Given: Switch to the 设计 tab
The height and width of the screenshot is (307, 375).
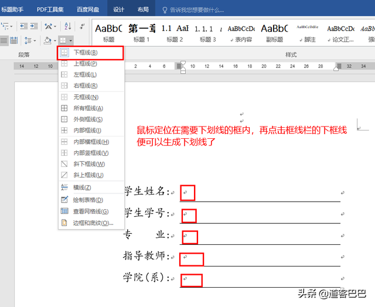Looking at the screenshot, I should [x=119, y=9].
